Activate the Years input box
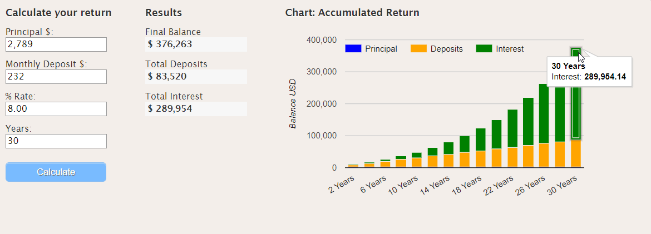This screenshot has width=651, height=234. pyautogui.click(x=56, y=141)
